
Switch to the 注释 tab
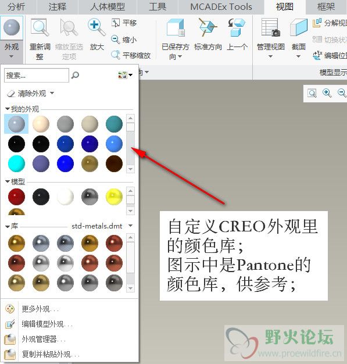click(58, 7)
